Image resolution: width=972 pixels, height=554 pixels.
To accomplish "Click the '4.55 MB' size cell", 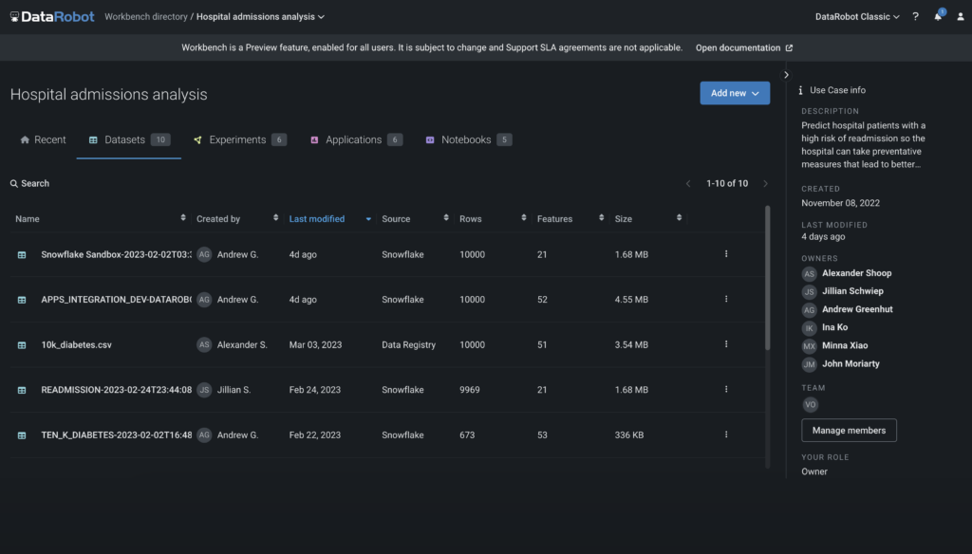I will pos(631,300).
